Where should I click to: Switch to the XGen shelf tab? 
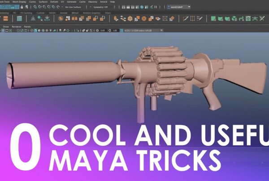click(108, 13)
